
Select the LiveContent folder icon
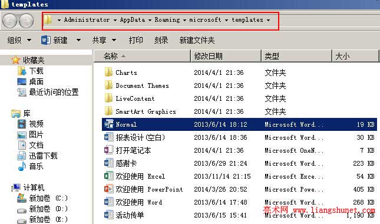(108, 98)
